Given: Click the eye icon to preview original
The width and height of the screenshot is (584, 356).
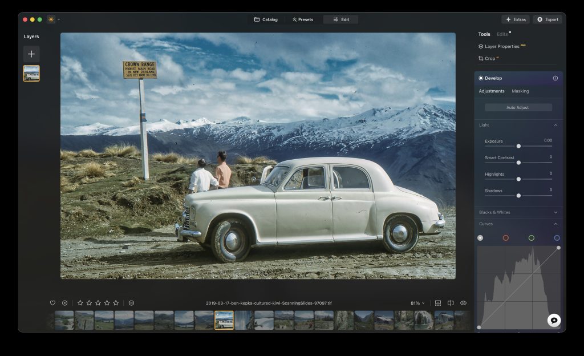Looking at the screenshot, I should point(463,302).
